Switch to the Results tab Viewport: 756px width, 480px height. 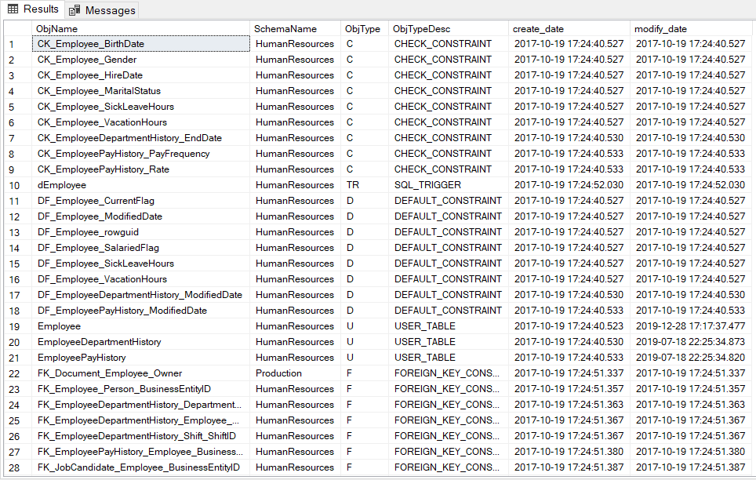pos(33,9)
